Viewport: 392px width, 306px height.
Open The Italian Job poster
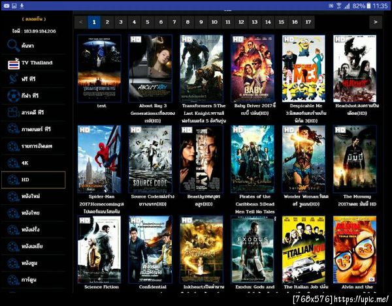point(304,250)
